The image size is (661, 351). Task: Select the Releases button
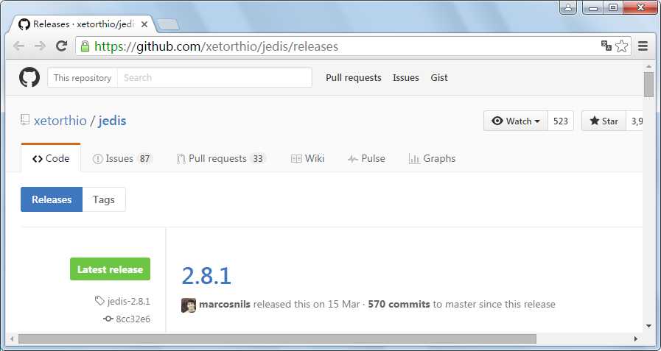pos(52,199)
